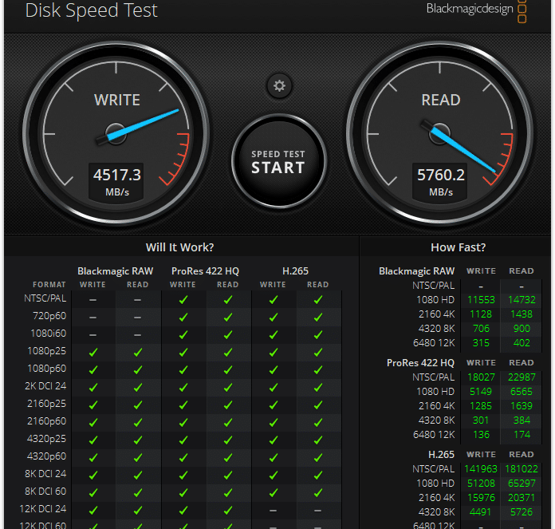
Task: Click Blackmagic RAW write checkmark for 12K DCI 24
Action: (93, 510)
